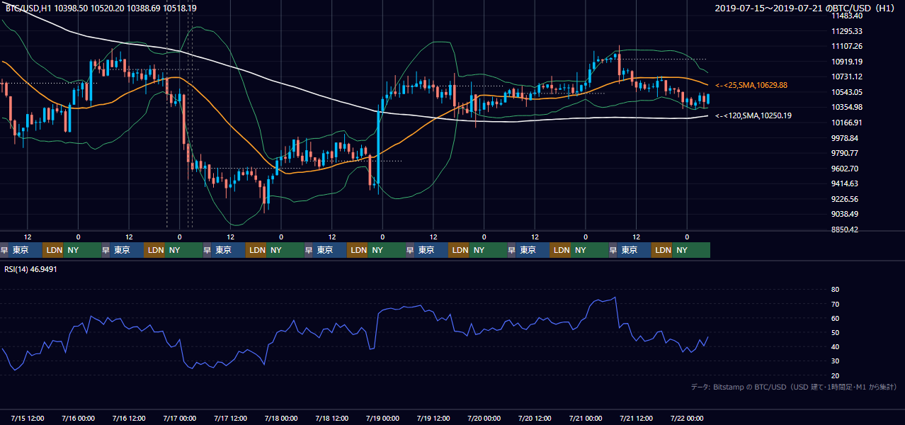Click price axis label 8850.42

pyautogui.click(x=845, y=229)
